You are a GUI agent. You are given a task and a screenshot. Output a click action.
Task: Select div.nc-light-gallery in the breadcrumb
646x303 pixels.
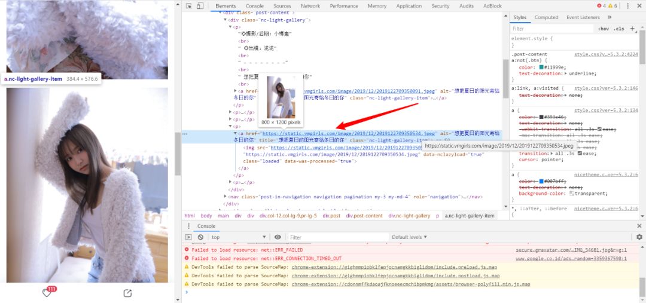pyautogui.click(x=409, y=216)
